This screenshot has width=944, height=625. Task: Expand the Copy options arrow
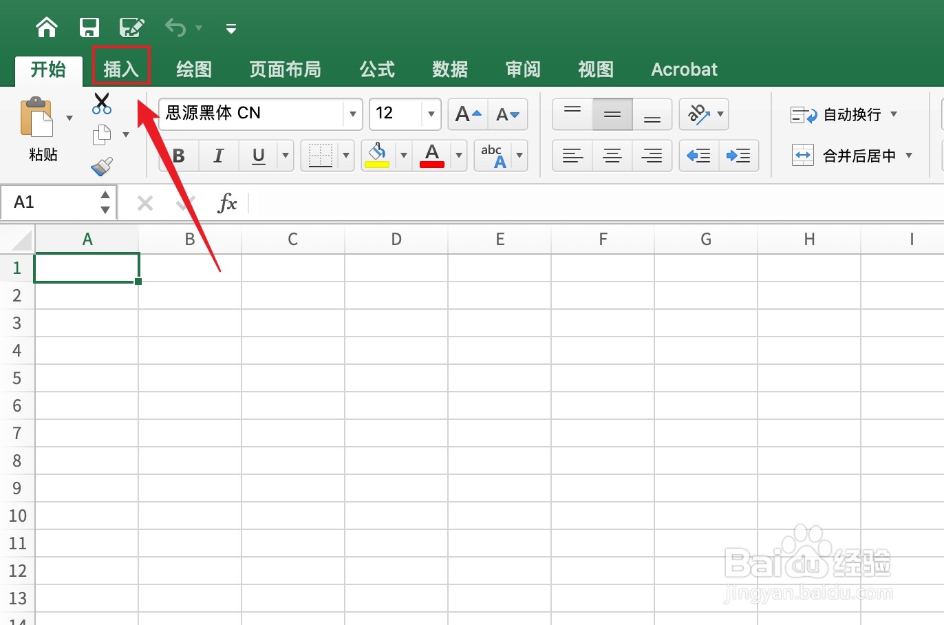(126, 135)
